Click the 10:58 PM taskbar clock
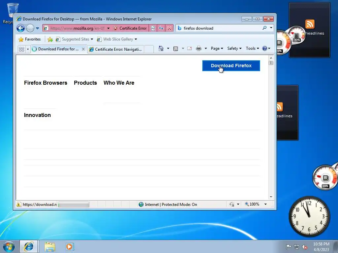The width and height of the screenshot is (338, 253). (x=321, y=247)
